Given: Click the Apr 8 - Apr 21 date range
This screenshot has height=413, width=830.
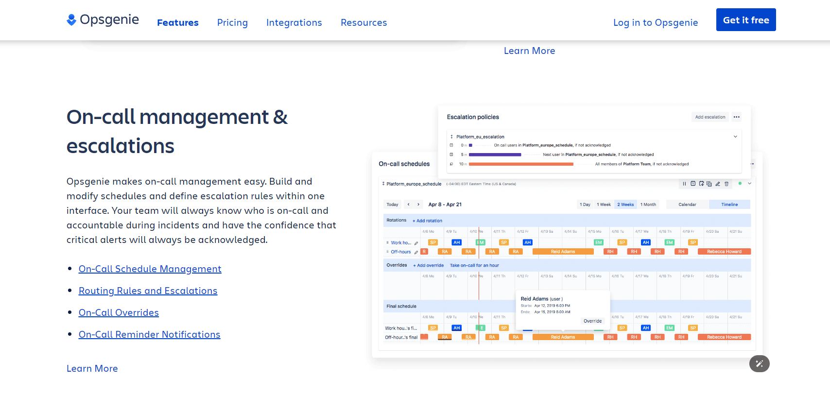Looking at the screenshot, I should (445, 205).
